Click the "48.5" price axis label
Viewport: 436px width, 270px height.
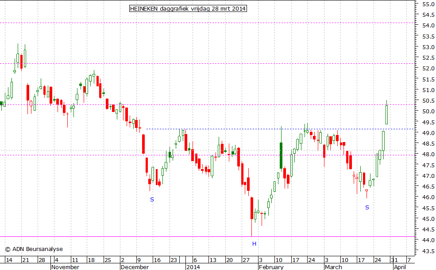pyautogui.click(x=428, y=144)
